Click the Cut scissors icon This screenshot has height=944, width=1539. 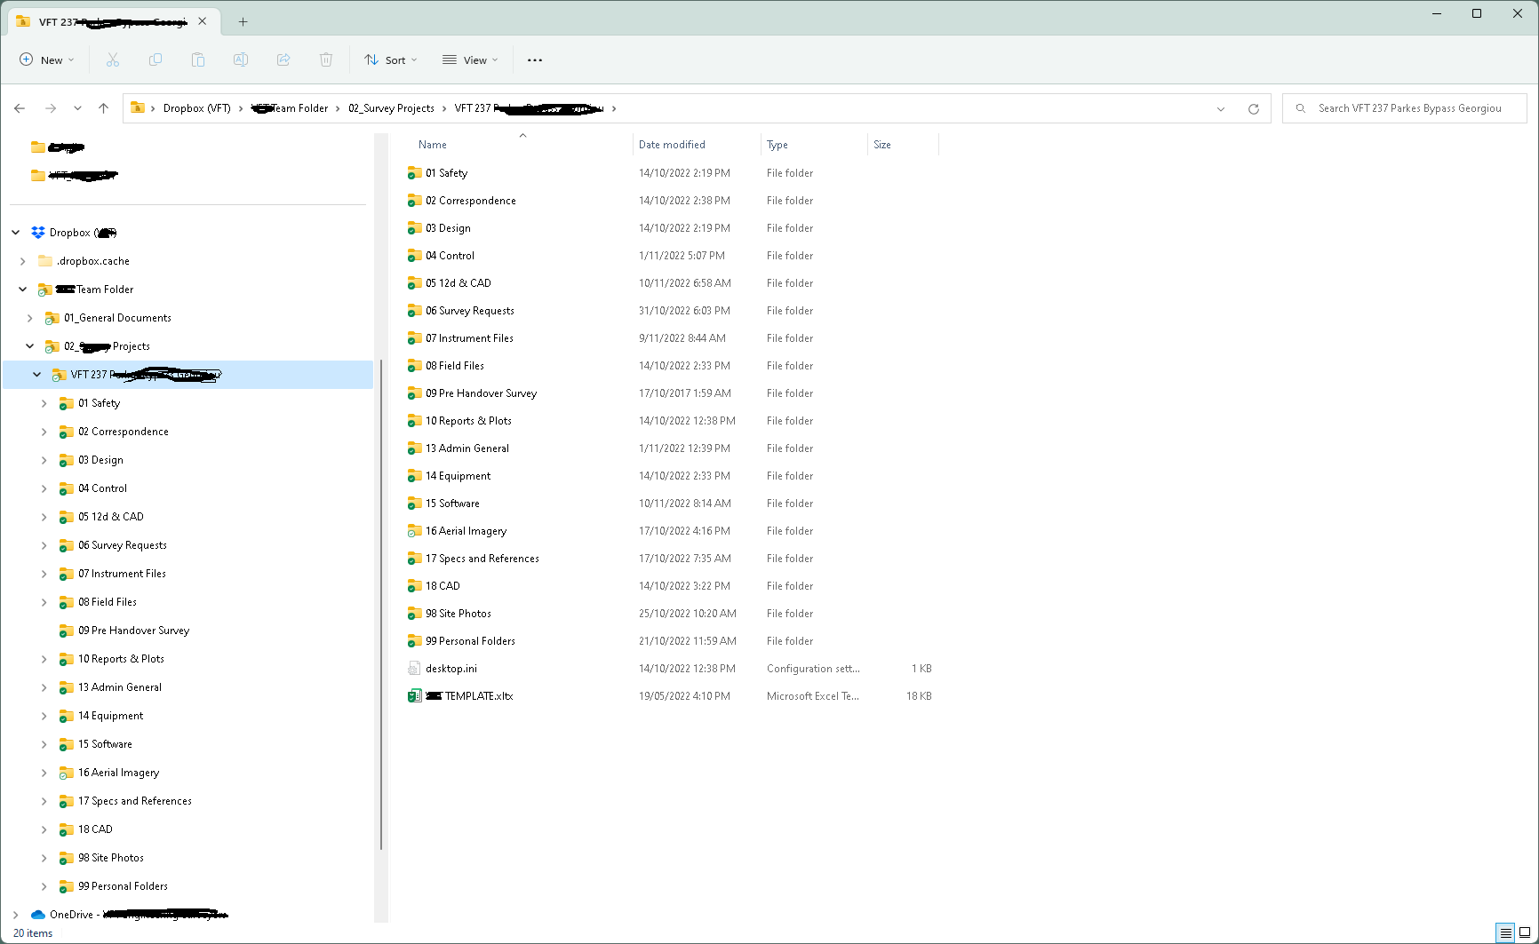[x=113, y=59]
